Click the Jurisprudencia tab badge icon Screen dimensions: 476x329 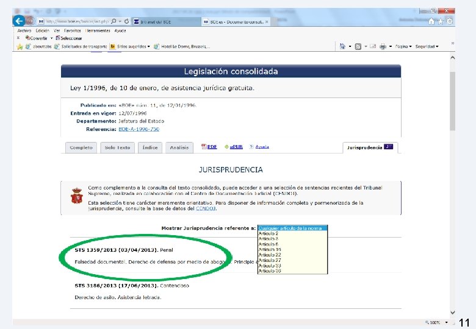click(x=388, y=147)
